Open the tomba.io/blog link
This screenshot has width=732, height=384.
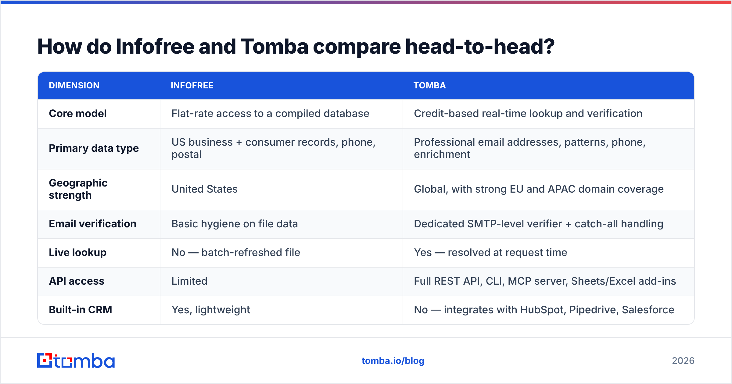[393, 361]
